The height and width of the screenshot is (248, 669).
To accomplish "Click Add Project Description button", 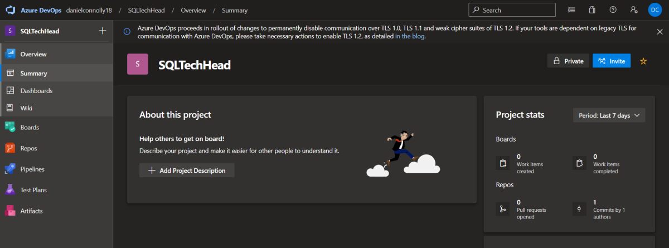I will [187, 170].
